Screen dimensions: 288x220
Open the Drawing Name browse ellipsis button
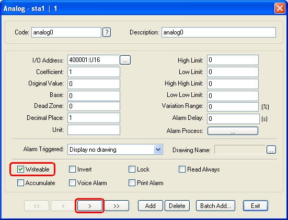tap(271, 150)
